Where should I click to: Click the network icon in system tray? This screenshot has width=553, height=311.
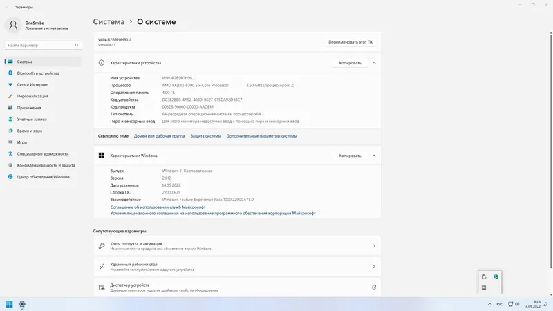510,304
